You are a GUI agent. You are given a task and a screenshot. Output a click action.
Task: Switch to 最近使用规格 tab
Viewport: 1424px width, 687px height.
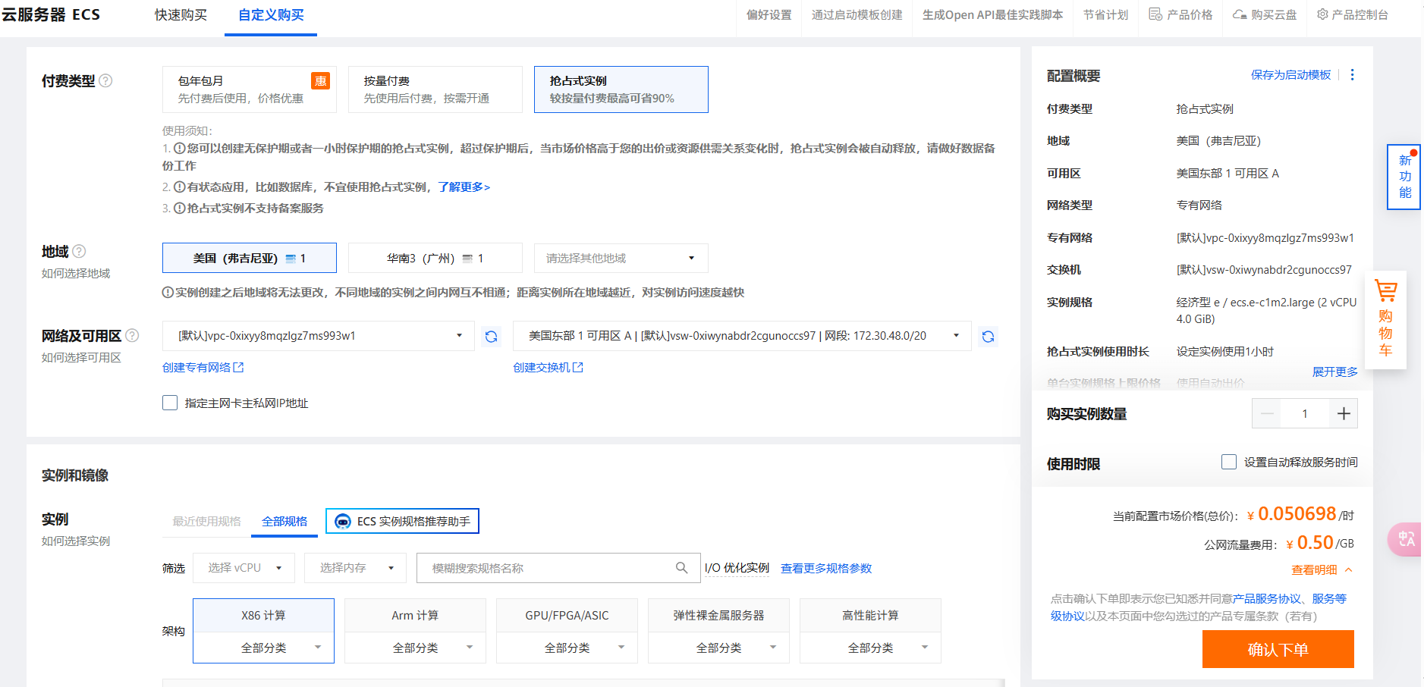tap(206, 521)
